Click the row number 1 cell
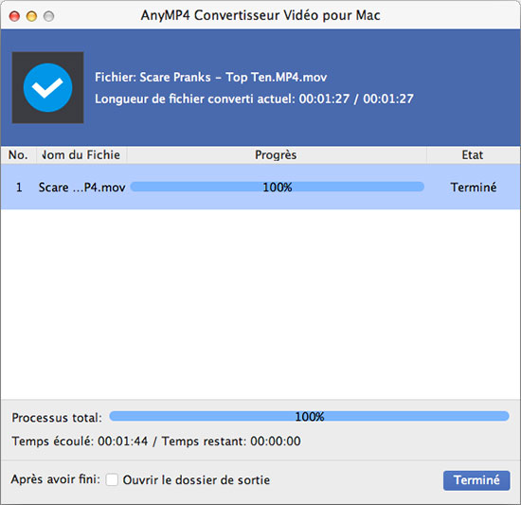This screenshot has height=505, width=521. pyautogui.click(x=19, y=188)
